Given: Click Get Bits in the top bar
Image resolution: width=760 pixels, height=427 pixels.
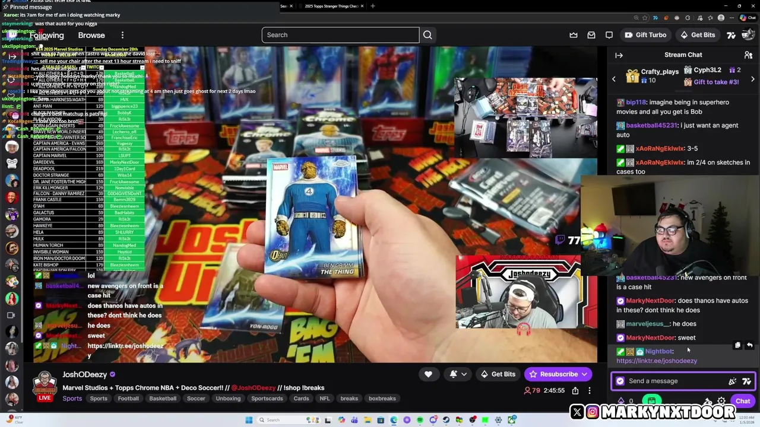Looking at the screenshot, I should click(698, 35).
